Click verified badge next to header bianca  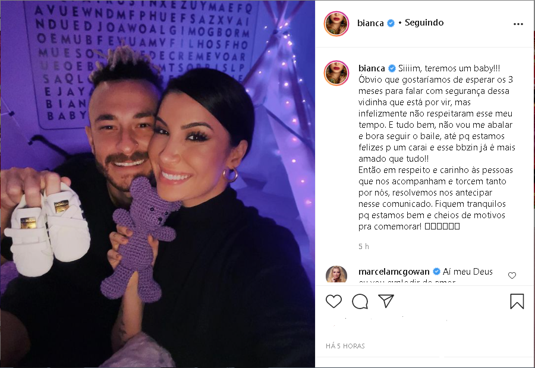(x=391, y=23)
